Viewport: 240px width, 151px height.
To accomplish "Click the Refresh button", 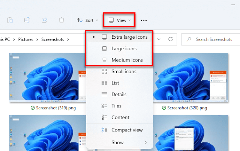I will [171, 39].
